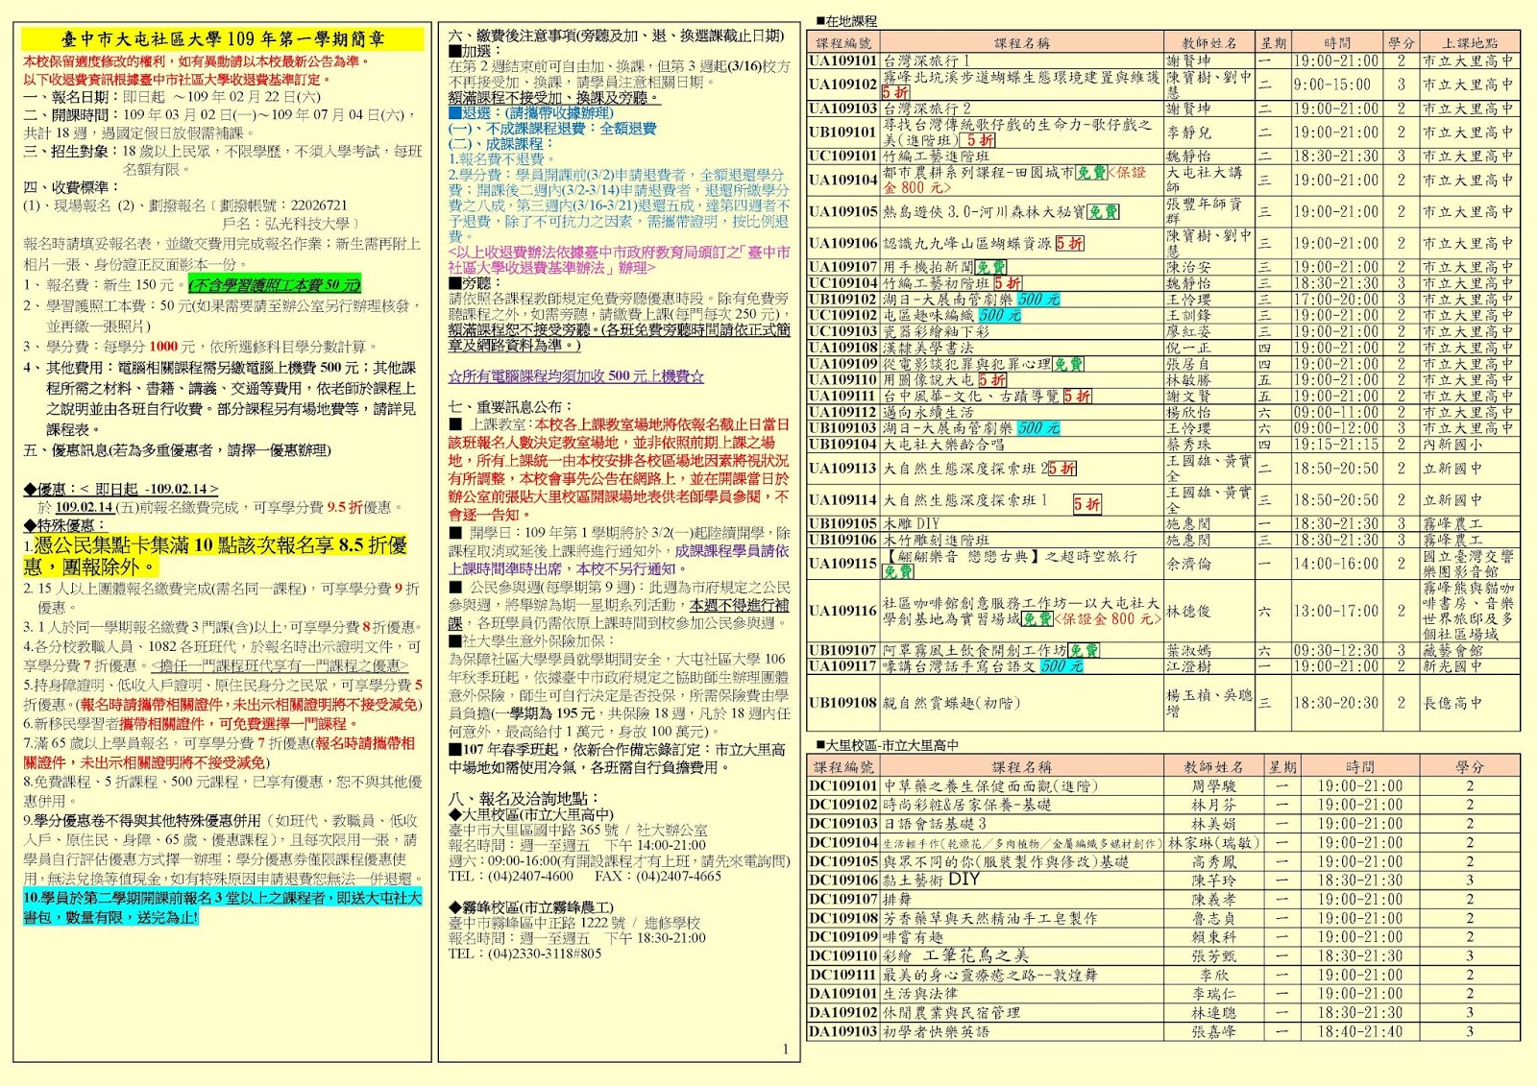Click course name '認識九九峰山區蝴蝶資源'
1537x1086 pixels.
[x=967, y=243]
